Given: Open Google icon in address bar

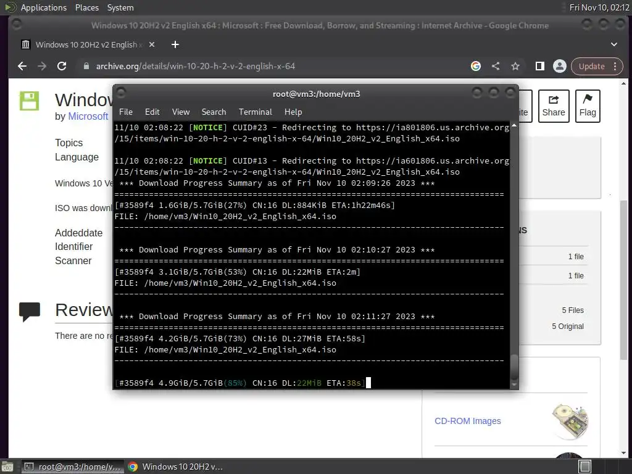Looking at the screenshot, I should pos(476,66).
